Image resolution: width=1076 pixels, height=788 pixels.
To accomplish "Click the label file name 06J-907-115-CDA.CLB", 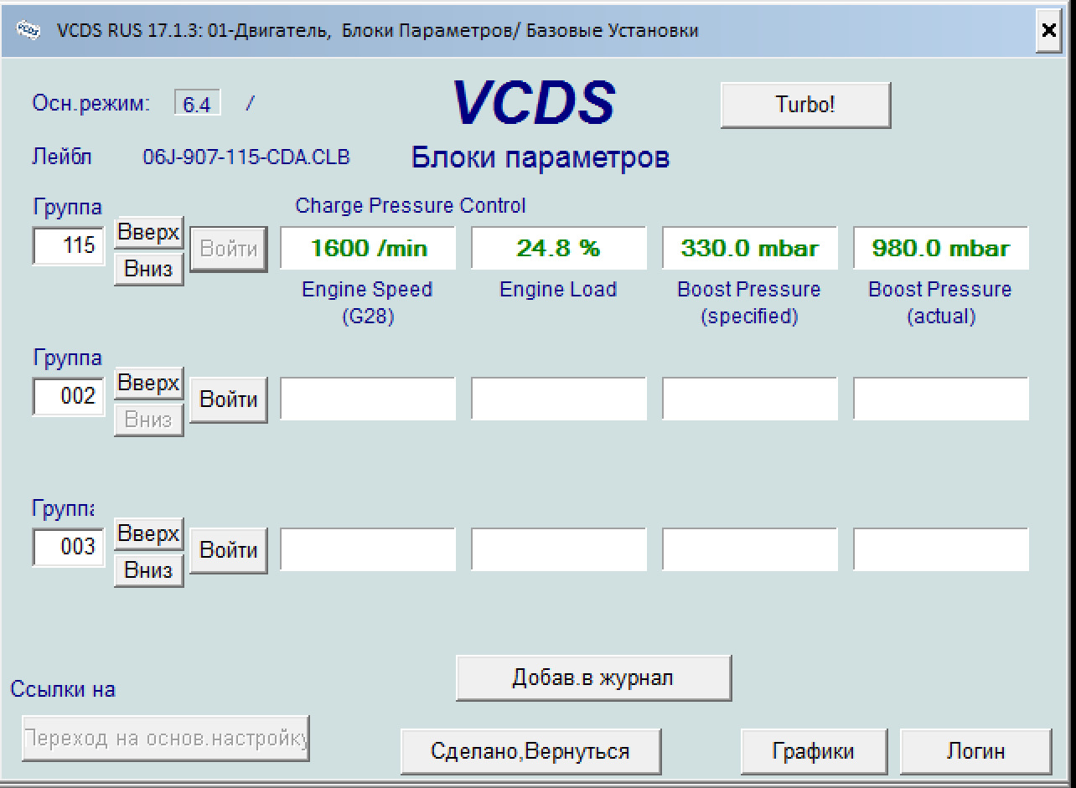I will coord(246,157).
